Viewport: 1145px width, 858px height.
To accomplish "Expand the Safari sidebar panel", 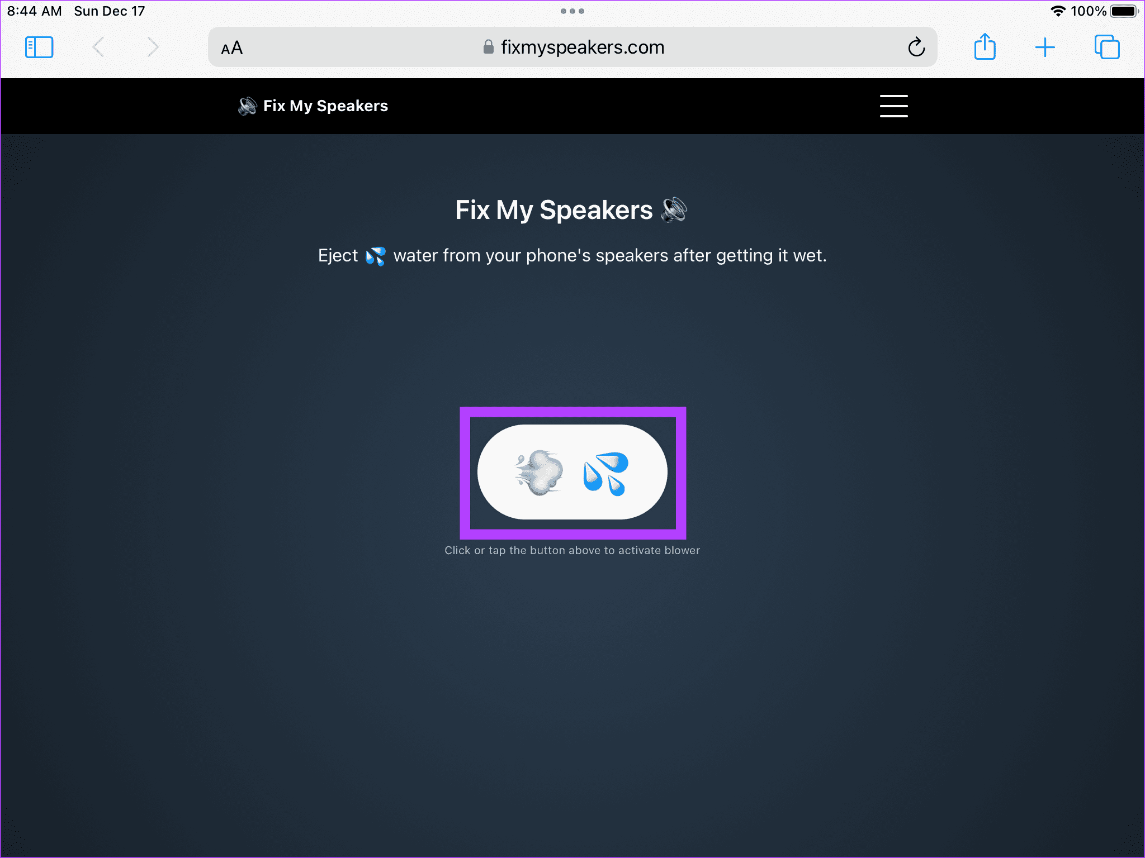I will click(39, 47).
